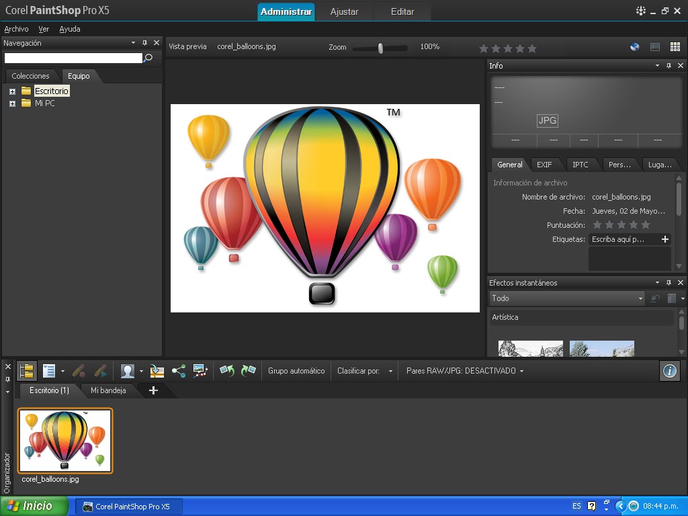Switch to the Editar workspace tab
This screenshot has width=688, height=516.
[401, 11]
